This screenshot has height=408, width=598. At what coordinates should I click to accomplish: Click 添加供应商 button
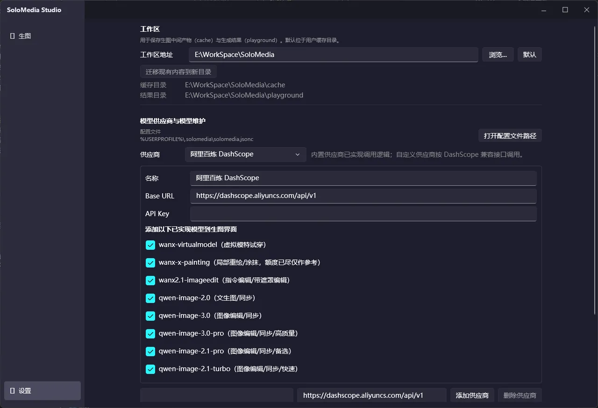[472, 395]
